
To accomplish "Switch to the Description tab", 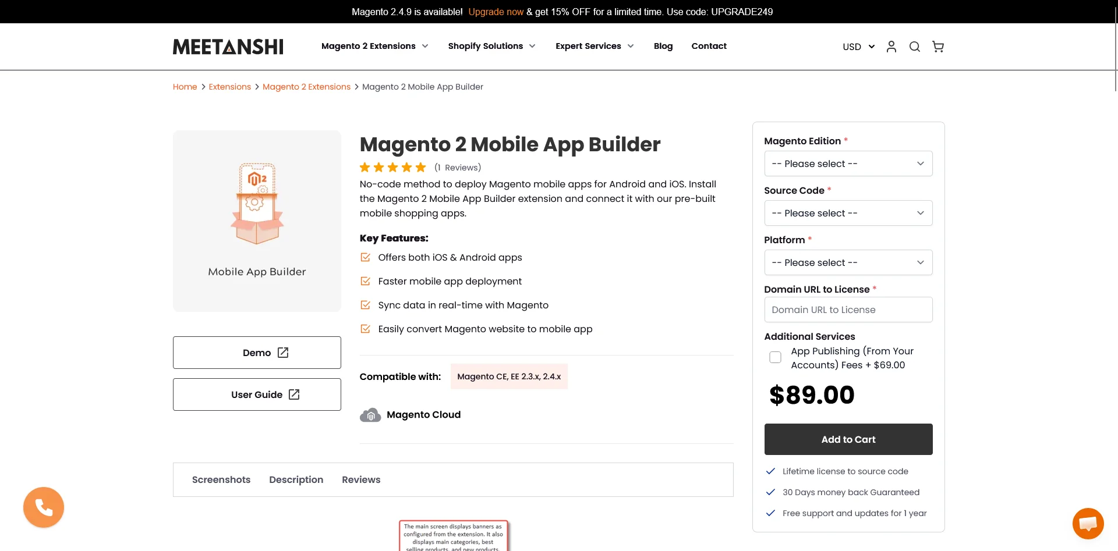I will pos(296,479).
